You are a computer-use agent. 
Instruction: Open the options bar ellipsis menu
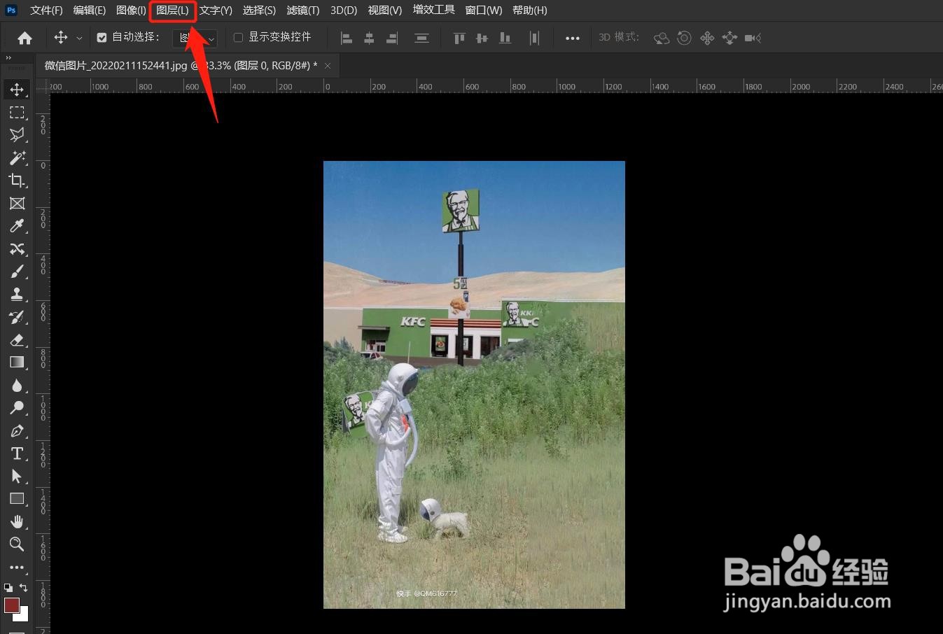point(573,37)
